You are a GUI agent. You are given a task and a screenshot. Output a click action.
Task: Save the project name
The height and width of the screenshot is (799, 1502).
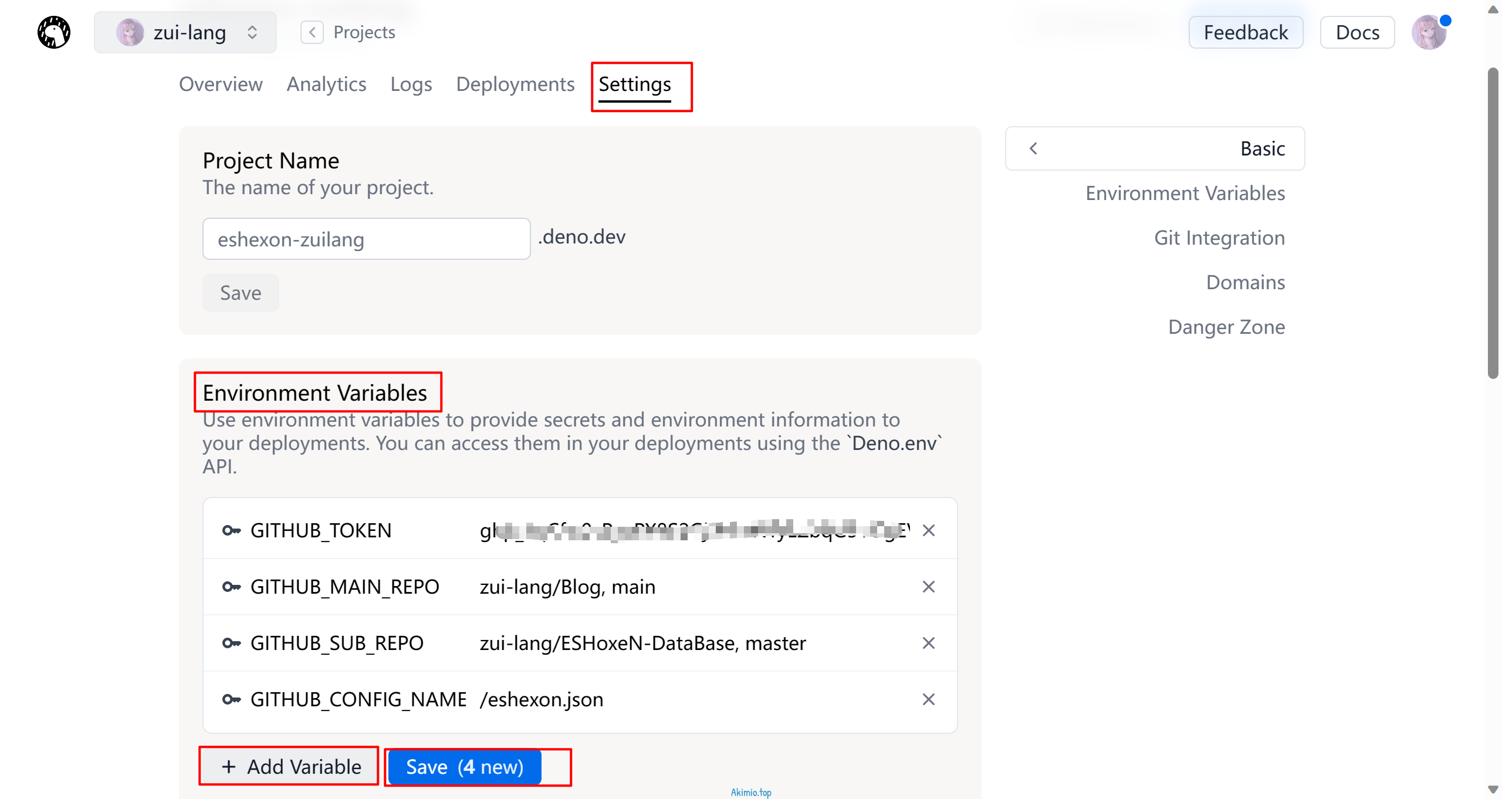click(241, 293)
